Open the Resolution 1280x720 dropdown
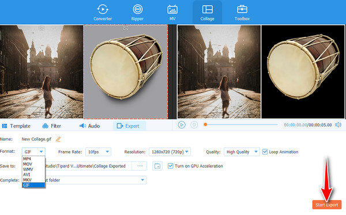Viewport: 346px width, 215px height. 170,152
